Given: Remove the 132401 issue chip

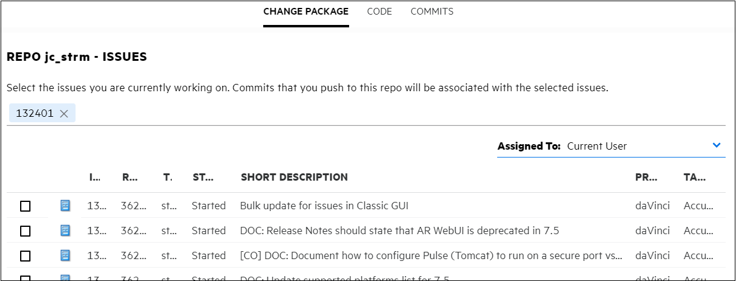Looking at the screenshot, I should pyautogui.click(x=64, y=114).
